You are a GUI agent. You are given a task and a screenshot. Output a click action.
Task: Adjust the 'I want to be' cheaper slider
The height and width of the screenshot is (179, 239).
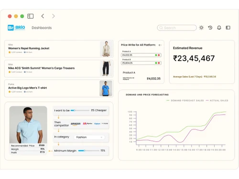[80, 110]
